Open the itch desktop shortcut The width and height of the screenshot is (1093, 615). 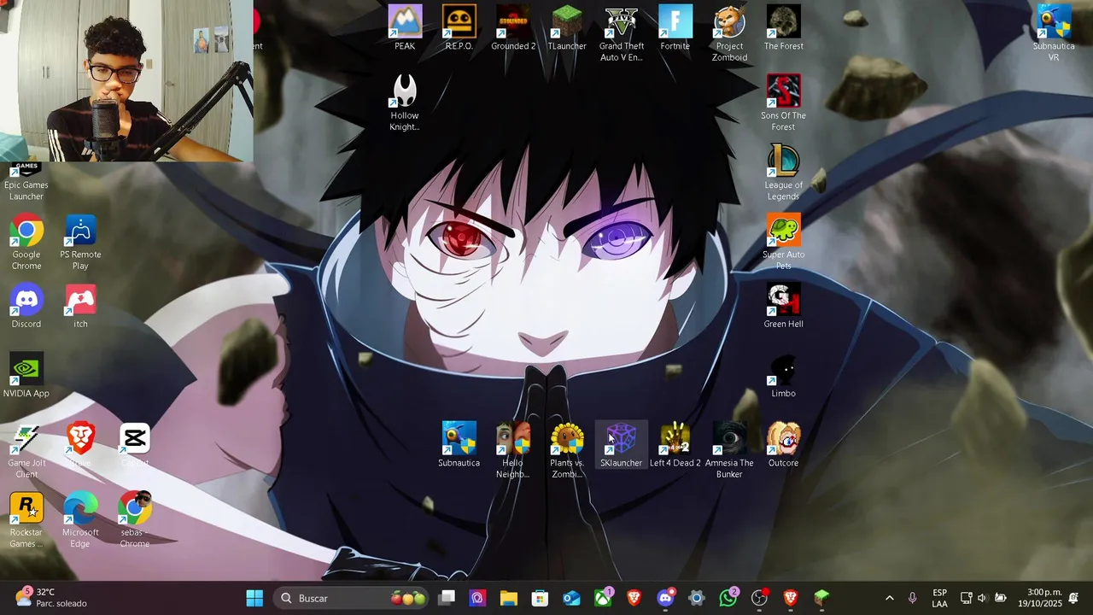(x=80, y=306)
